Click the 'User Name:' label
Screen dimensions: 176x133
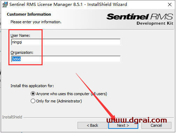(20, 35)
